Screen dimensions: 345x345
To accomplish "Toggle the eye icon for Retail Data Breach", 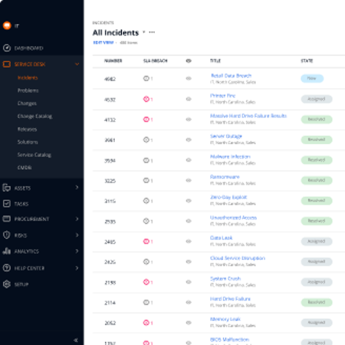I will point(188,78).
